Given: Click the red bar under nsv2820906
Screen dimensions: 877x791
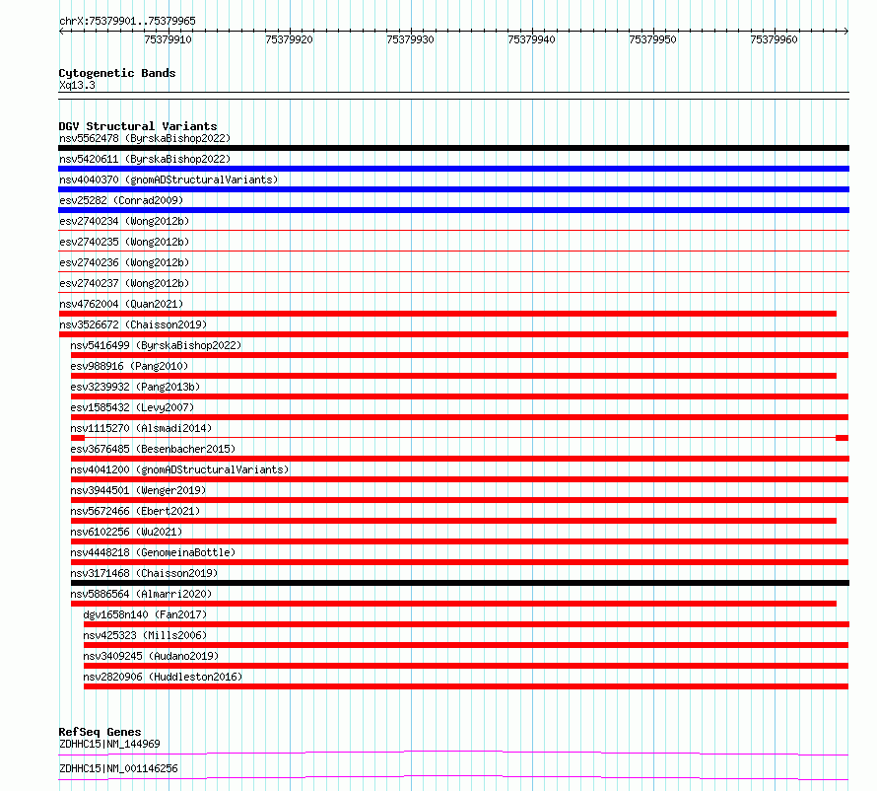Looking at the screenshot, I should 466,686.
